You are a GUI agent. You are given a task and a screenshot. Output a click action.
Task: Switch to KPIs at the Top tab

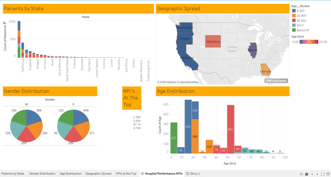pyautogui.click(x=126, y=174)
